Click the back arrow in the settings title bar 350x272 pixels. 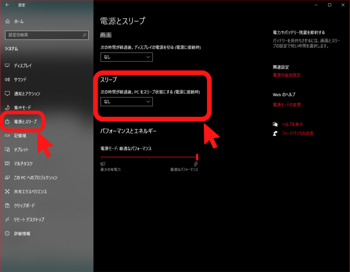pyautogui.click(x=7, y=5)
